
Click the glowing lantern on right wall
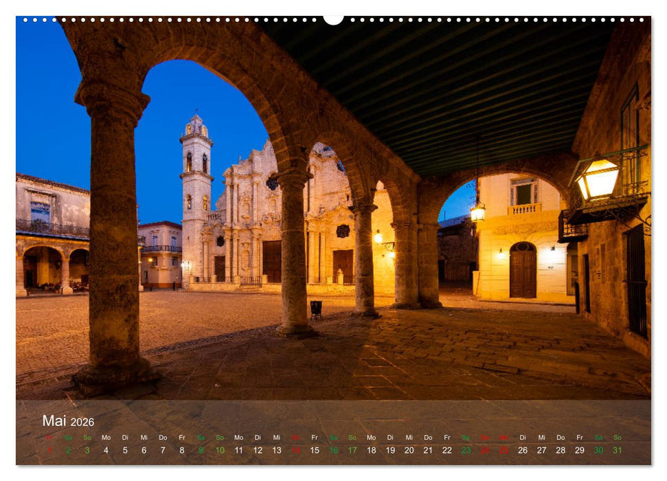pos(597,179)
